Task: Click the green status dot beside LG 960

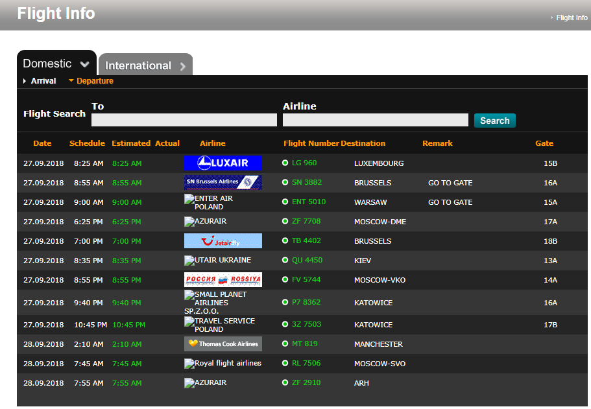Action: 285,163
